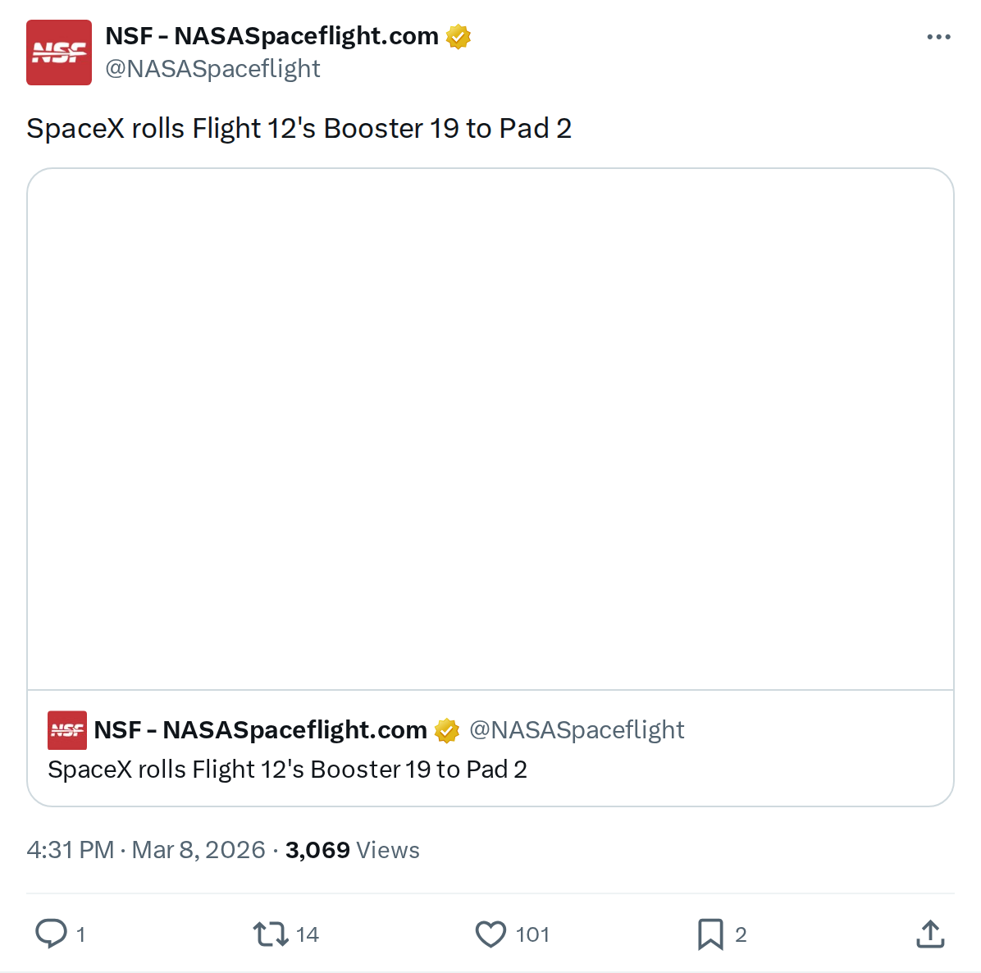Image resolution: width=981 pixels, height=973 pixels.
Task: Click the small NSF avatar in quoted post
Action: click(x=67, y=730)
